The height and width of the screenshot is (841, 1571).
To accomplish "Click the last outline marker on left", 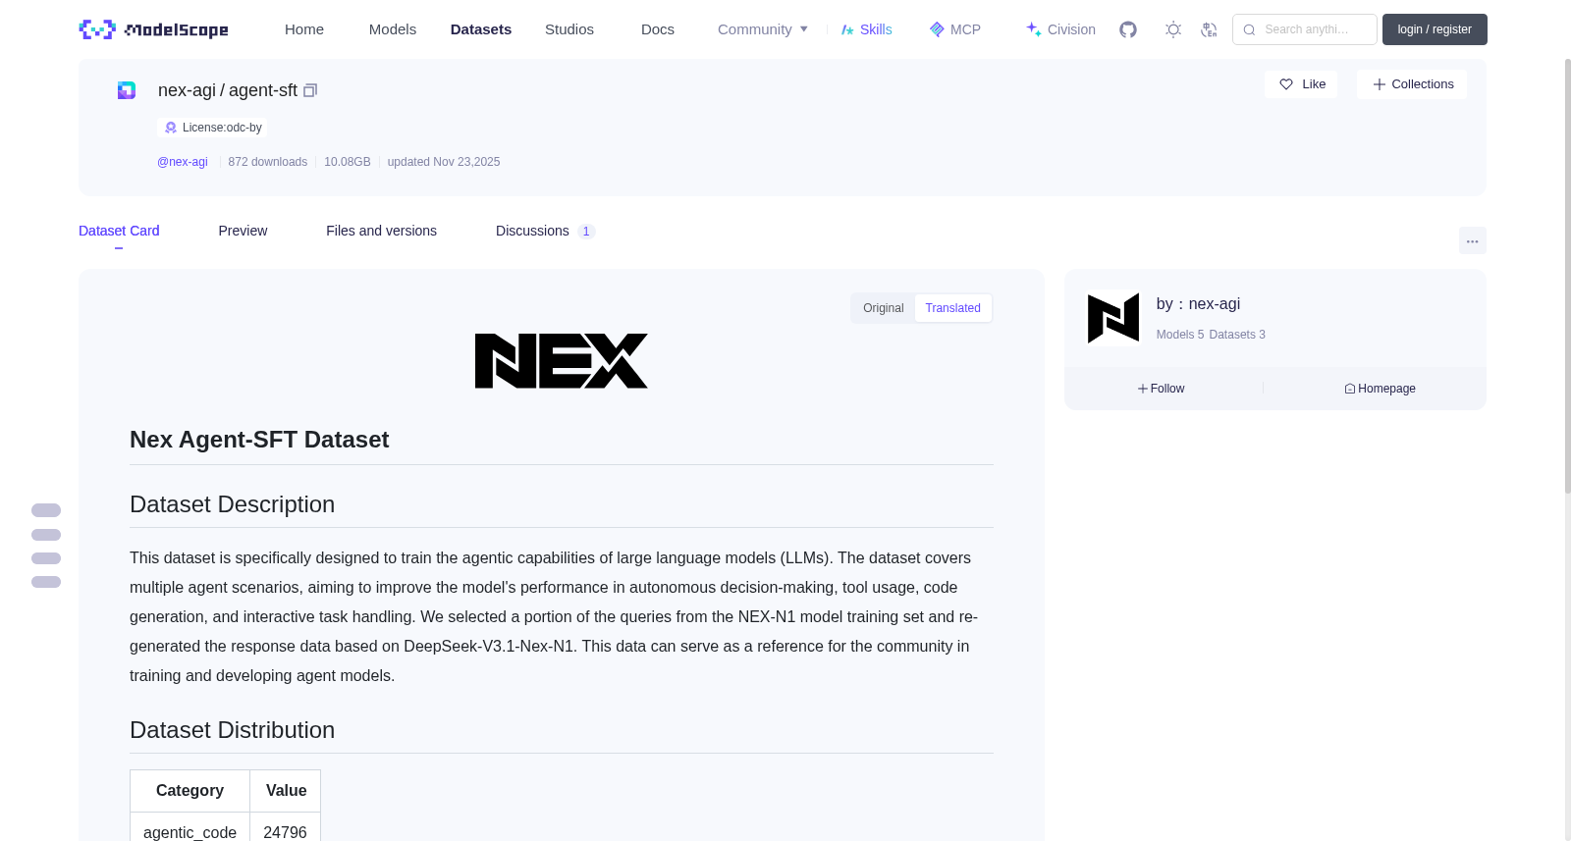I will pos(46,582).
